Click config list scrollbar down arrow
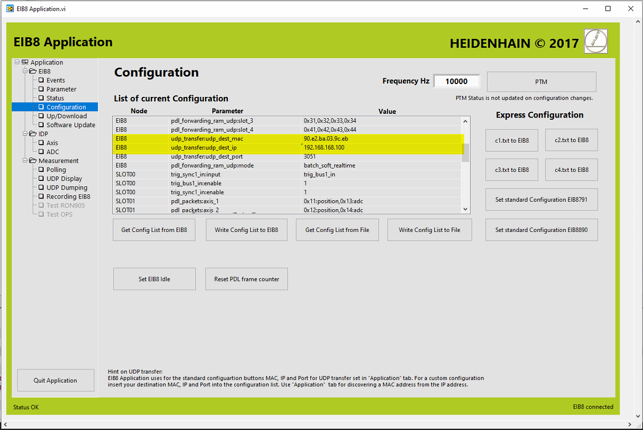This screenshot has height=430, width=643. pyautogui.click(x=465, y=210)
